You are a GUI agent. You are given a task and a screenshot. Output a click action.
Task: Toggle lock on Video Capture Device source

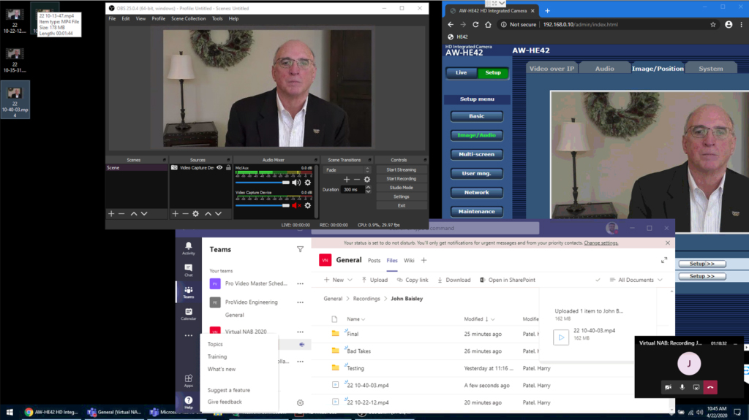(228, 167)
